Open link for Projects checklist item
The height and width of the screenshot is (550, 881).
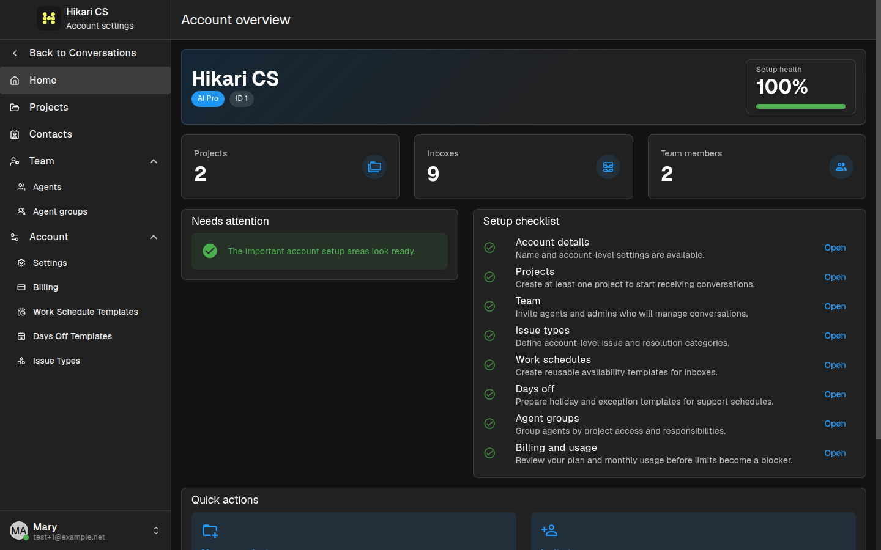tap(835, 277)
